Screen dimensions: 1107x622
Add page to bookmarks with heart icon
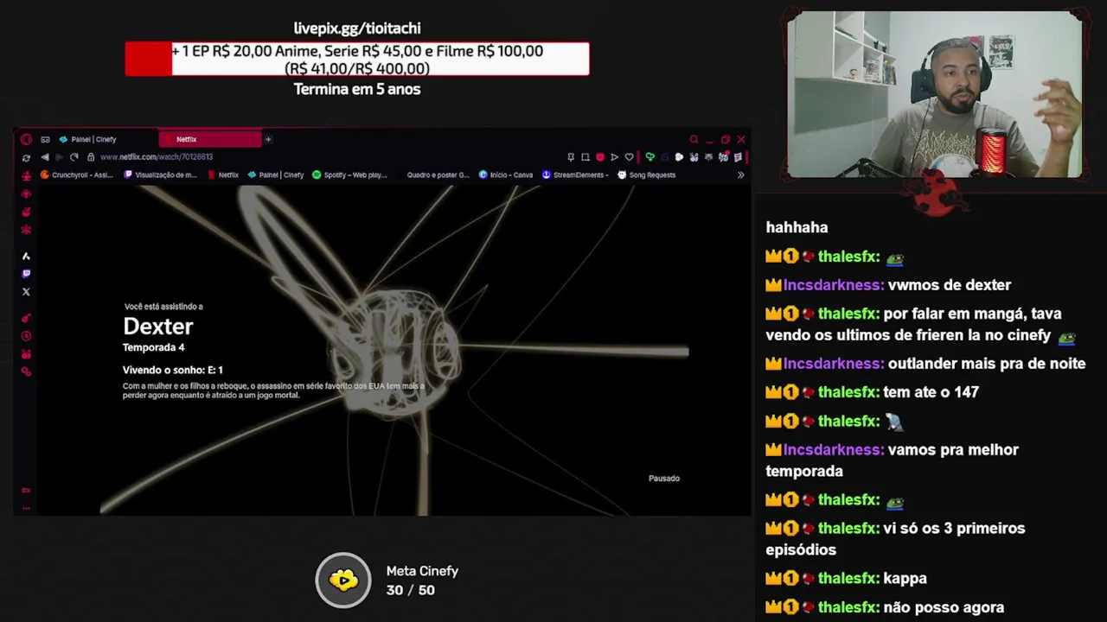629,157
